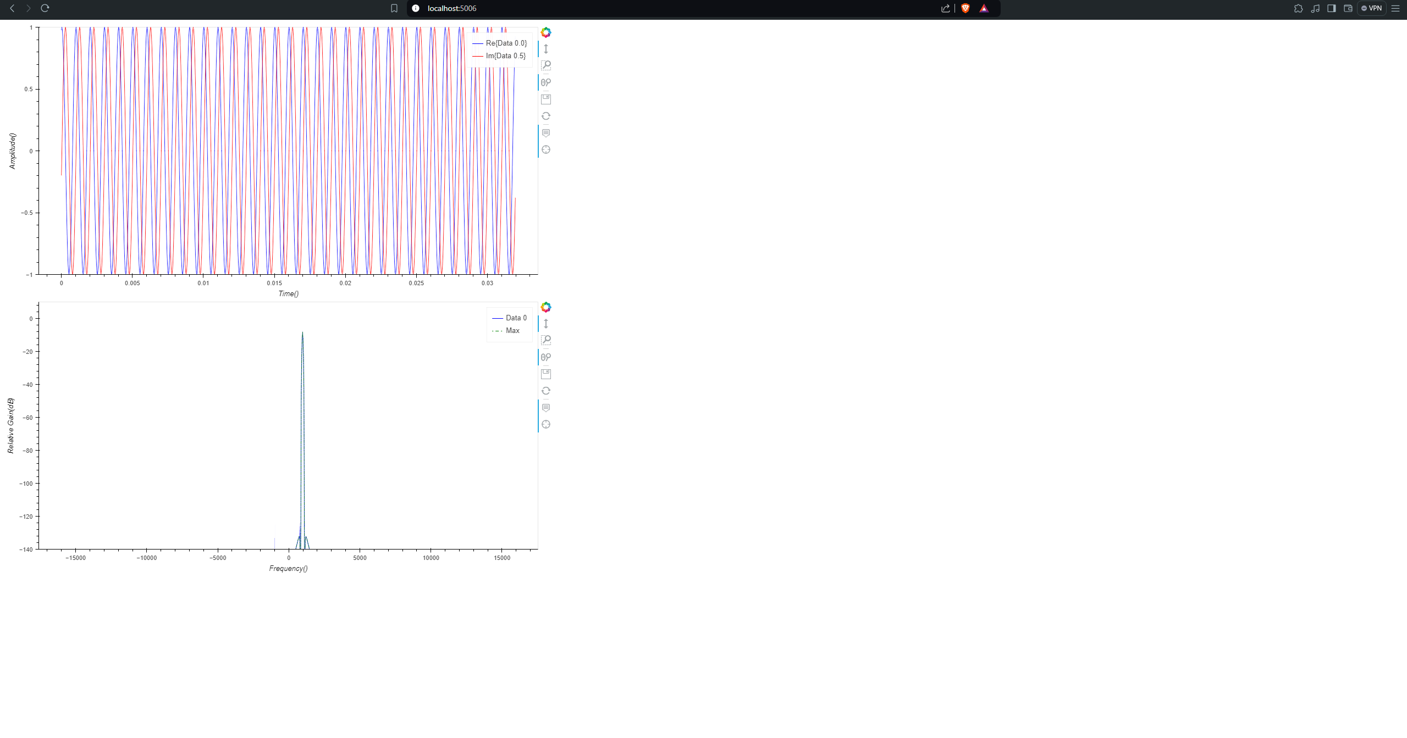Click the Im{Data 0.5} legend entry
Viewport: 1407px width, 738px height.
point(499,56)
